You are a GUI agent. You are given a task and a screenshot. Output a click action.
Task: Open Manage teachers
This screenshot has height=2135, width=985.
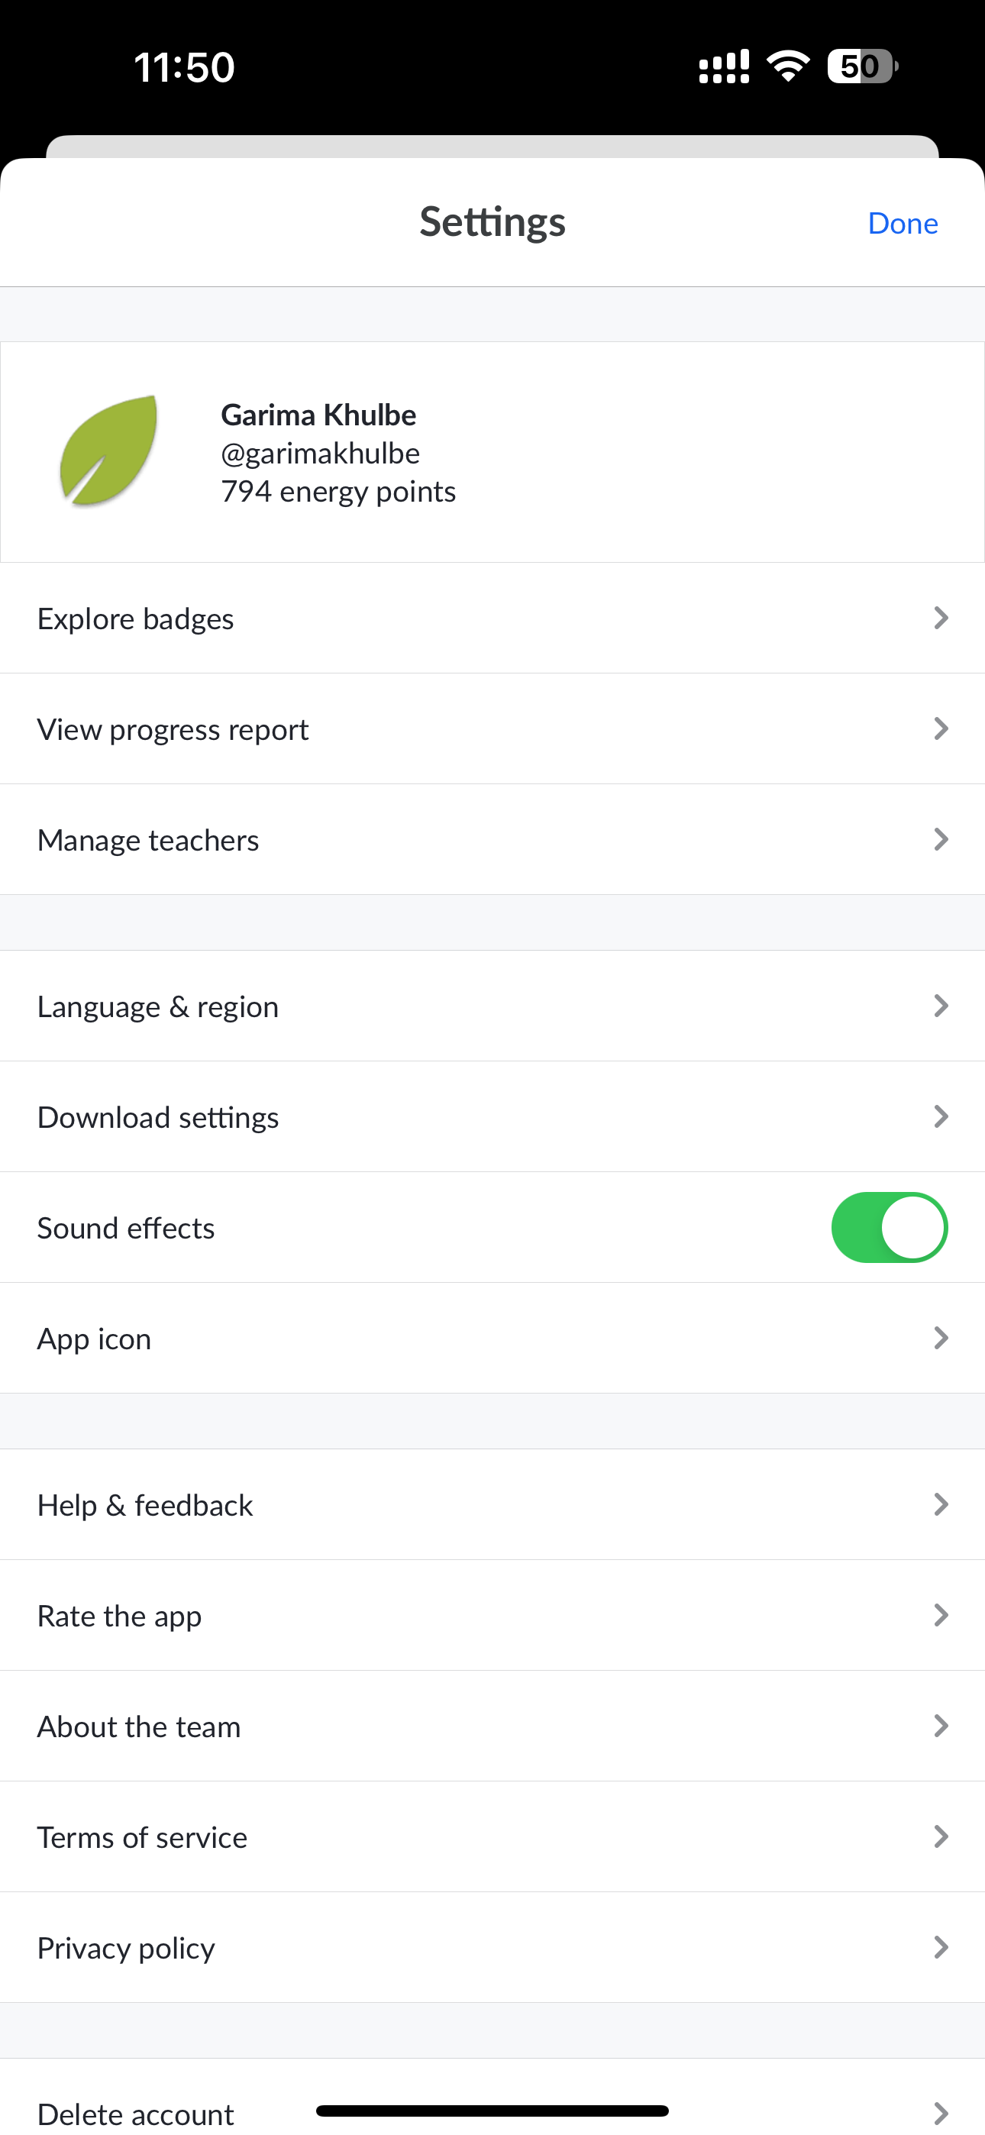tap(148, 841)
